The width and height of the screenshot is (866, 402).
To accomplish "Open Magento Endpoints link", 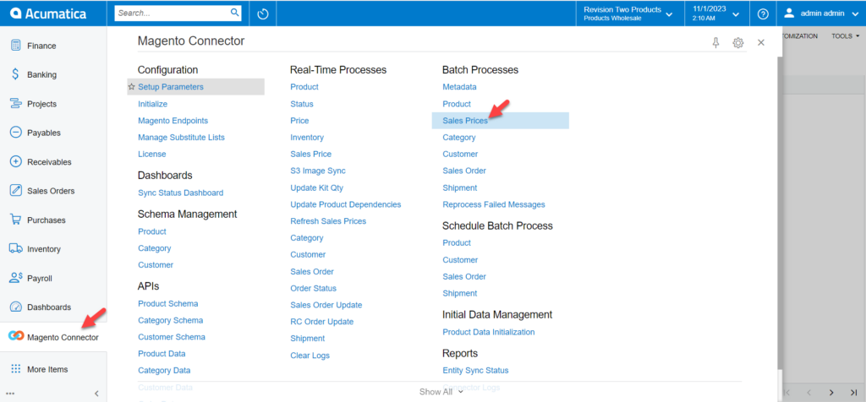I will [173, 120].
